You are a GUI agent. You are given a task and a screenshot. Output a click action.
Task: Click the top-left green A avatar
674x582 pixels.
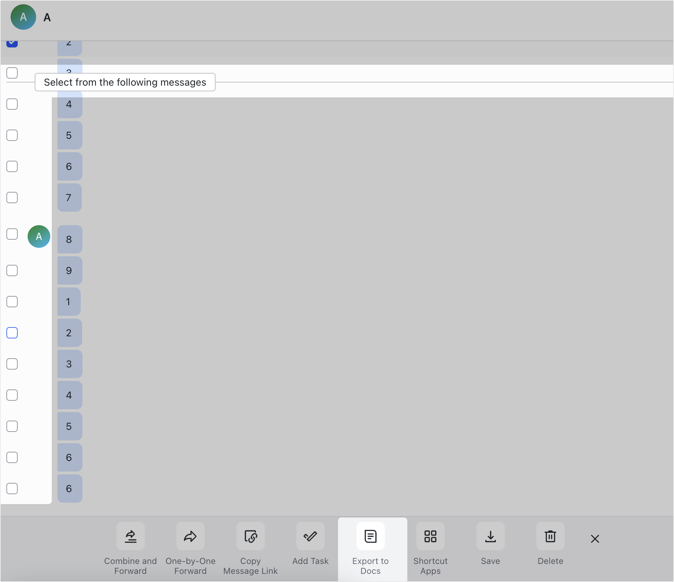pos(23,17)
